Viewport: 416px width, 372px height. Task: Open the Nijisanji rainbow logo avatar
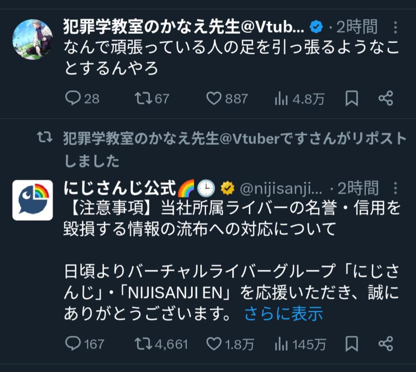[x=32, y=199]
